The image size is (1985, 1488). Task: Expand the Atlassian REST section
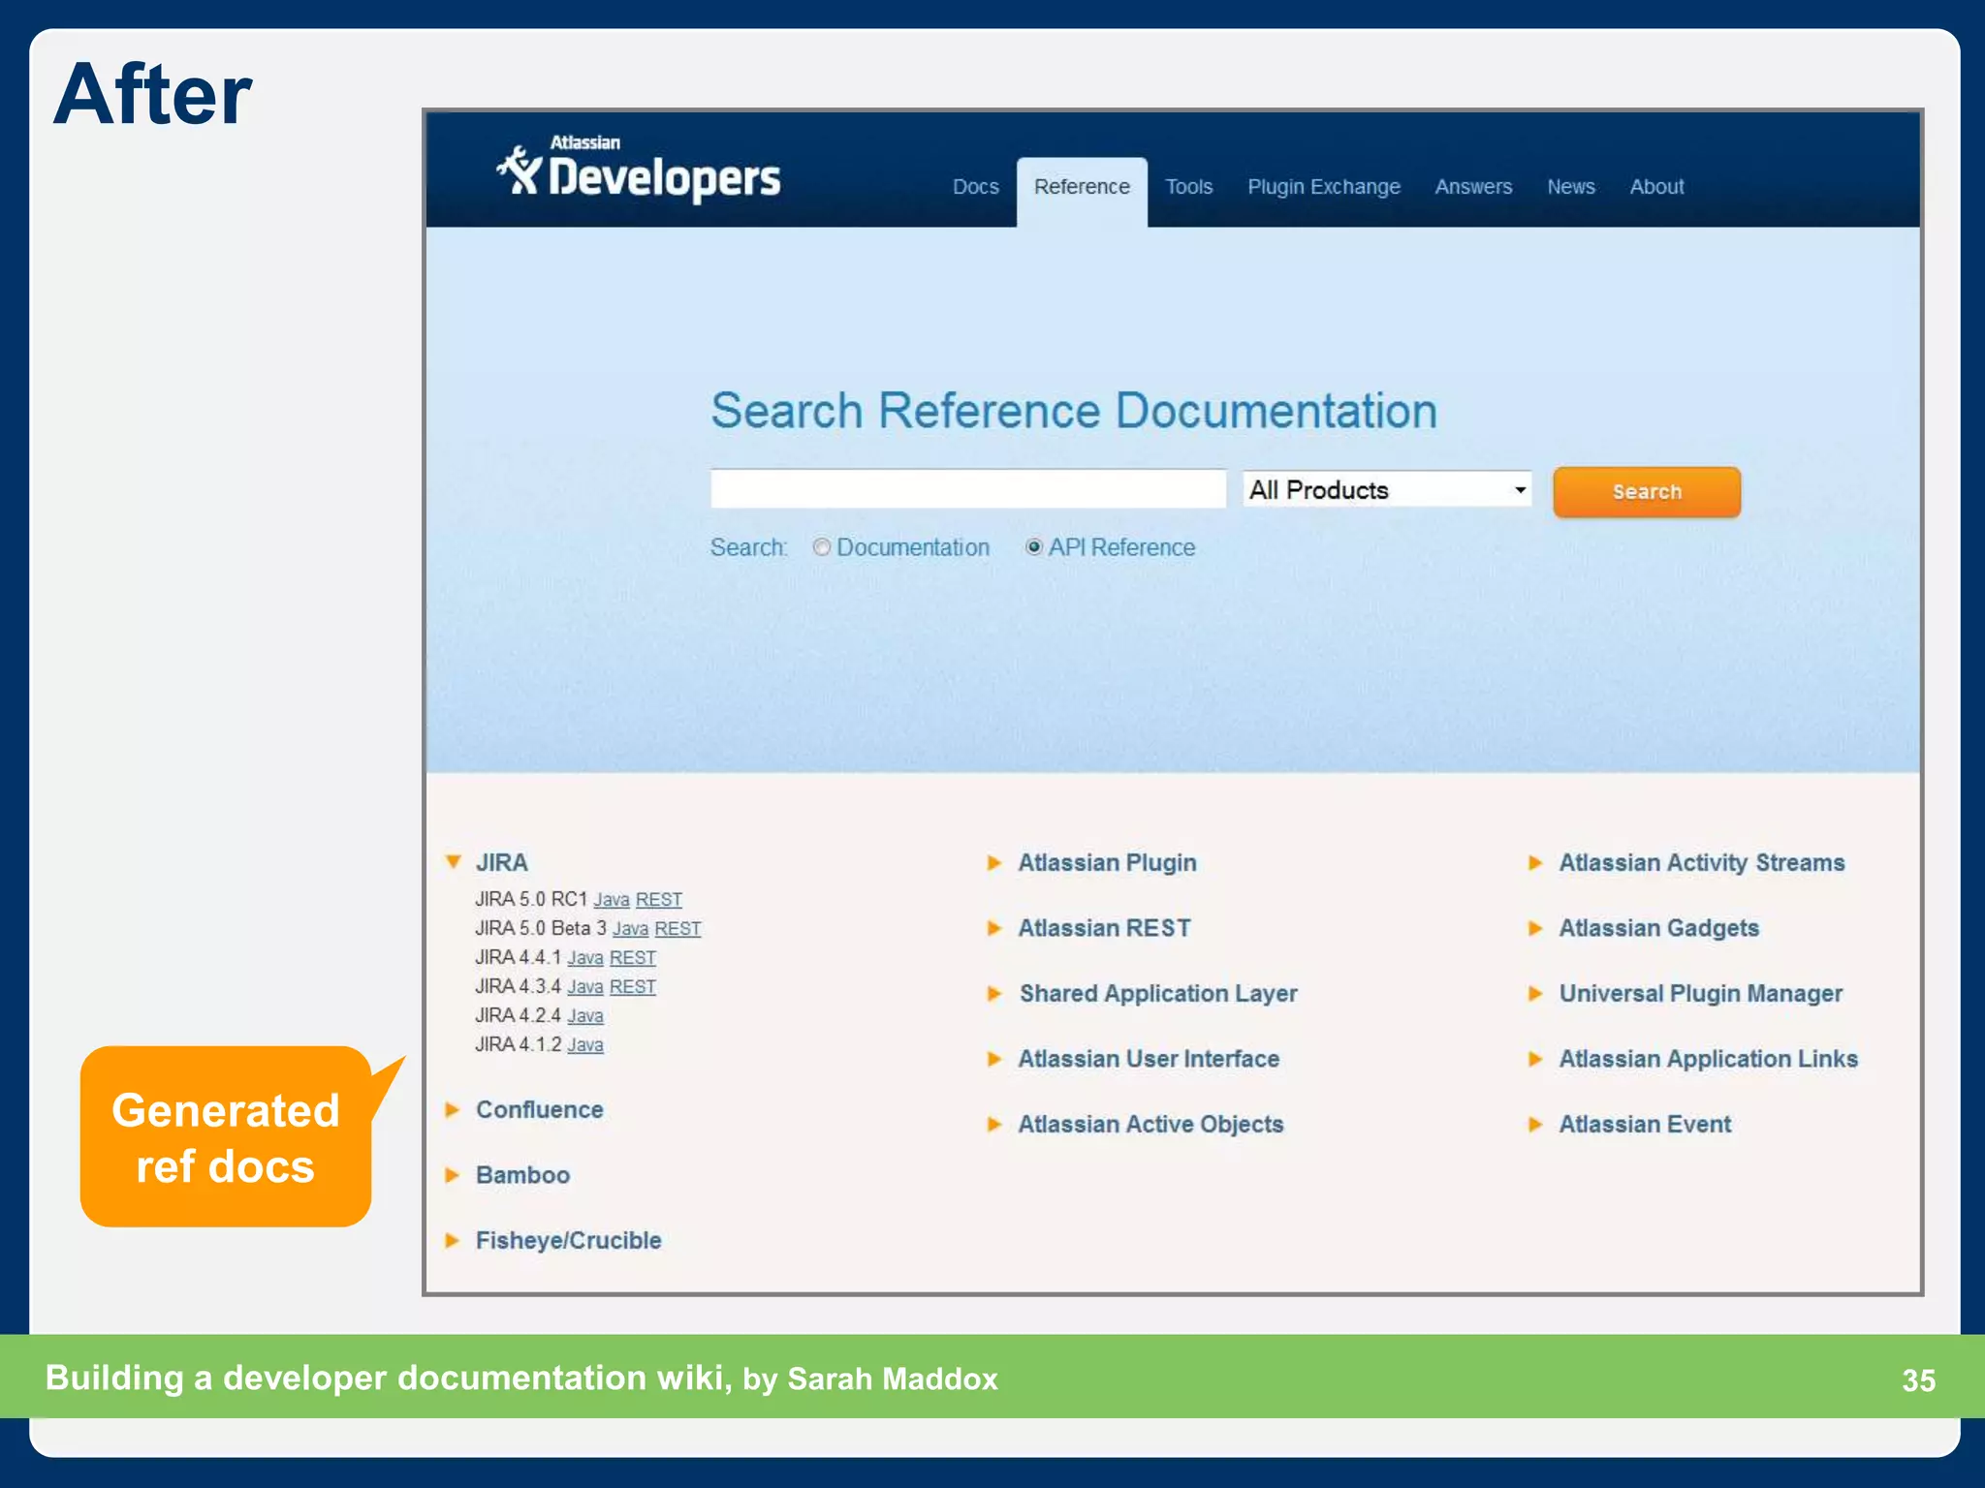tap(993, 928)
